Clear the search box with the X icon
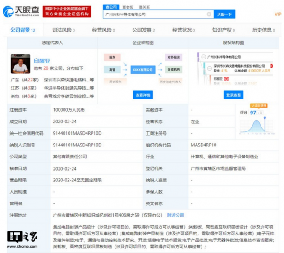 pos(209,14)
